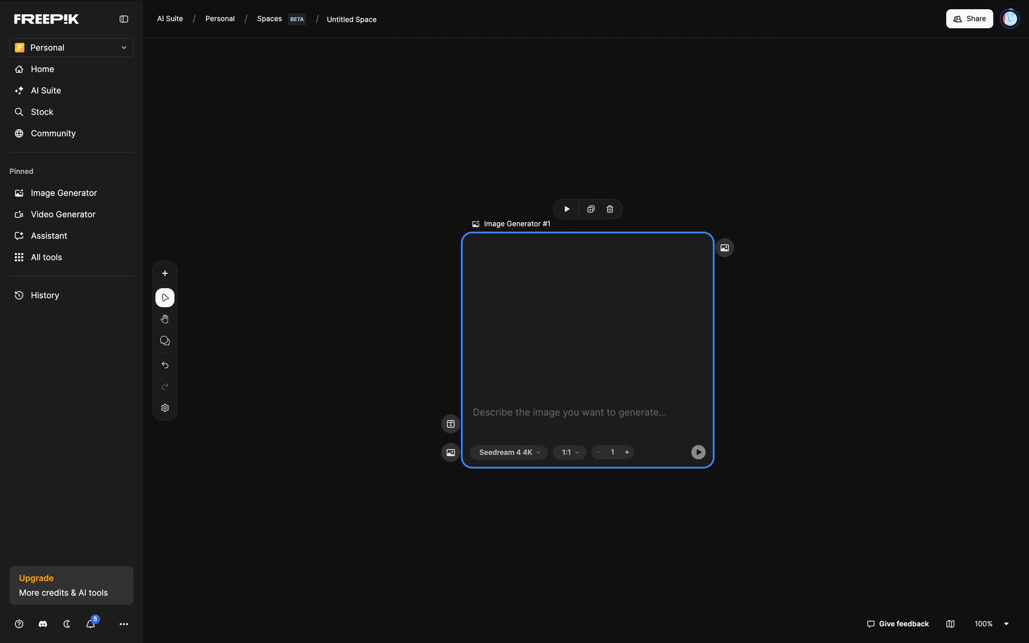
Task: Click the undo arrow icon
Action: (165, 365)
